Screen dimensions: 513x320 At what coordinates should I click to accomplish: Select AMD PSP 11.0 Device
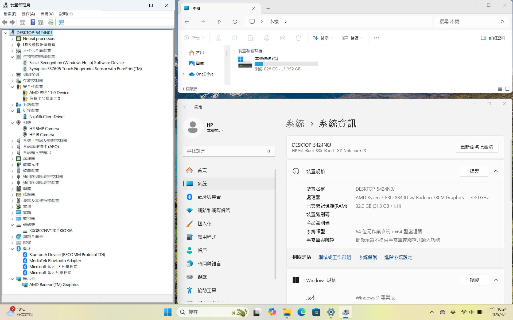pos(49,93)
